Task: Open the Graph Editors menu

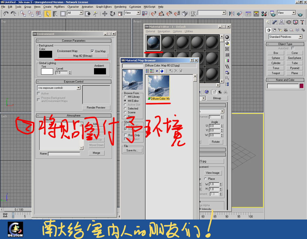Action: [x=104, y=7]
